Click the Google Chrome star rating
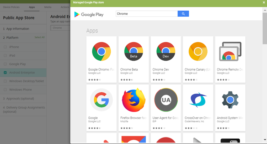 [x=94, y=80]
